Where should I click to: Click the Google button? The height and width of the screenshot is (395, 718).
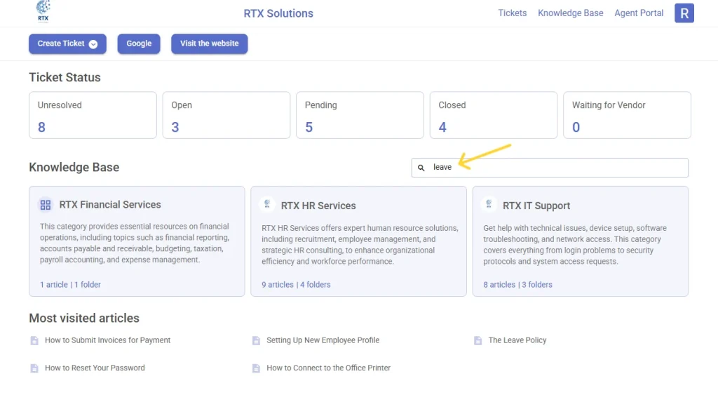(139, 43)
